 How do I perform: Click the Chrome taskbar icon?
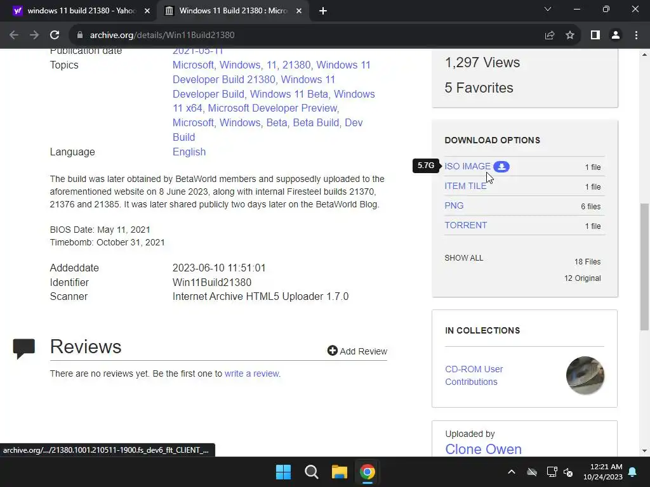coord(368,472)
